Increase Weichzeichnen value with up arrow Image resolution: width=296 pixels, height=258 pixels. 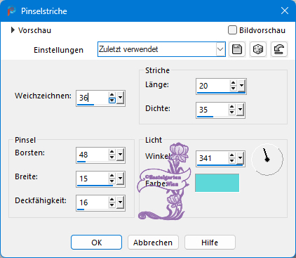(x=112, y=95)
